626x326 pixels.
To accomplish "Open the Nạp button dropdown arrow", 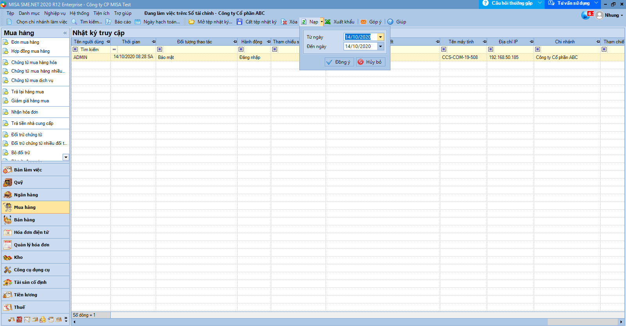I will (322, 22).
